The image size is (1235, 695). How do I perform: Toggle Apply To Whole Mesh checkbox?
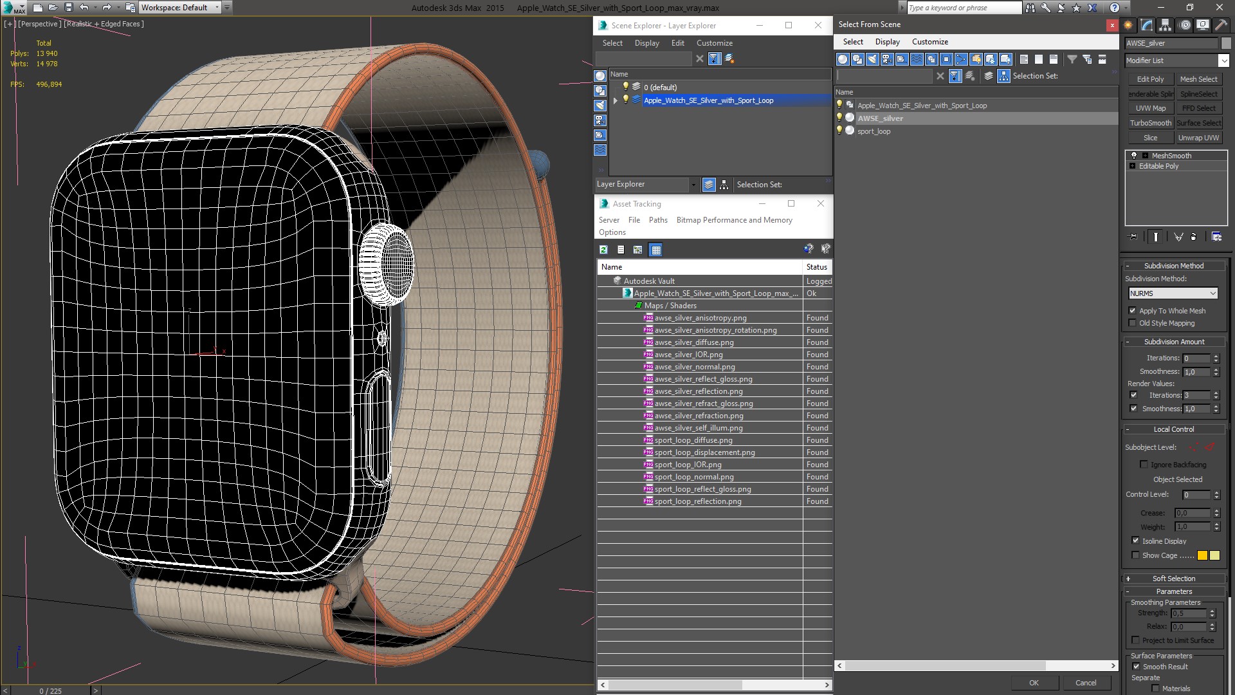1133,311
